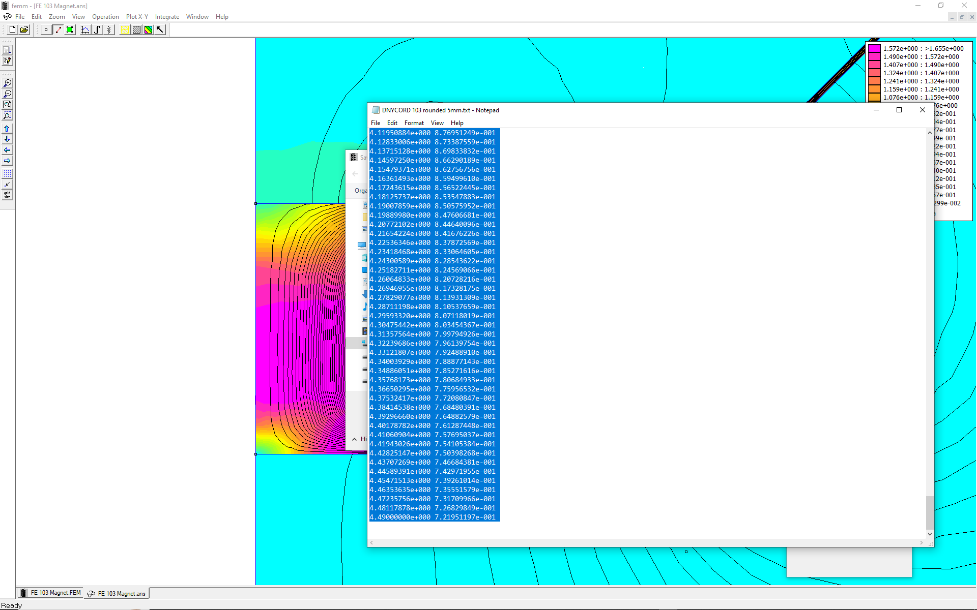The image size is (977, 610).
Task: Click Notepad vertical scrollbar up arrow
Action: coord(930,133)
